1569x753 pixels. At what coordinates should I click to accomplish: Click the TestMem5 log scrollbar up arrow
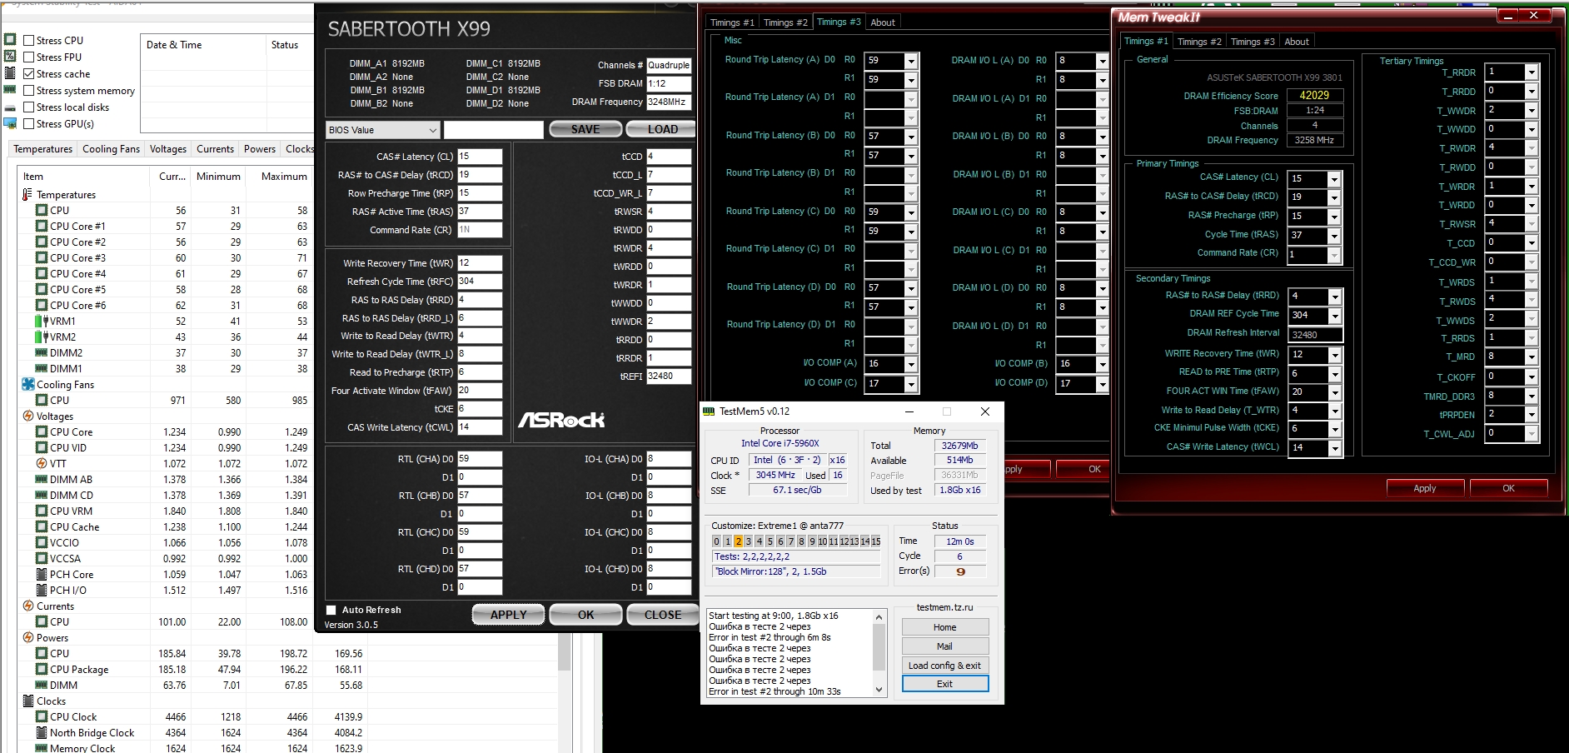tap(879, 617)
